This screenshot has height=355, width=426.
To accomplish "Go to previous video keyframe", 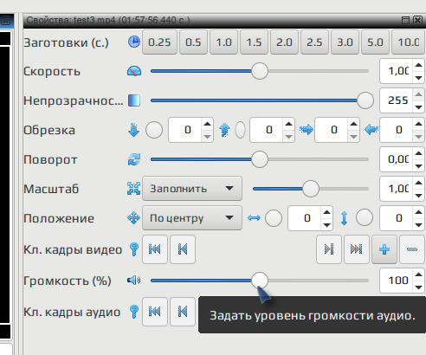I will tap(183, 249).
